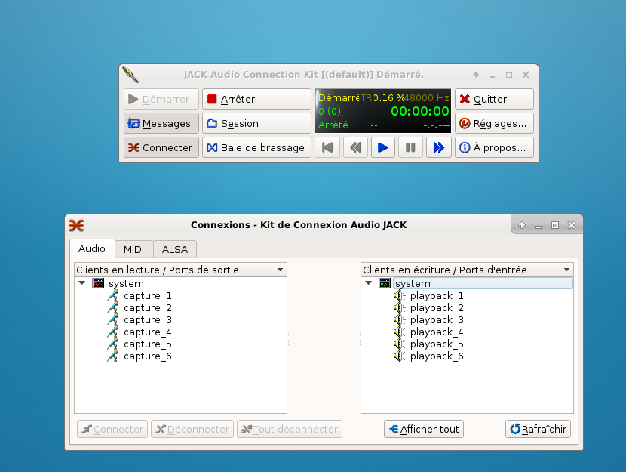Select the playback_4 port
Image resolution: width=626 pixels, height=472 pixels.
[x=437, y=332]
